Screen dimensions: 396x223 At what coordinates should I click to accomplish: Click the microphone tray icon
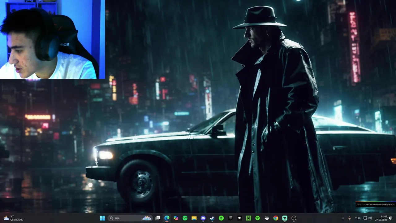[350, 218]
